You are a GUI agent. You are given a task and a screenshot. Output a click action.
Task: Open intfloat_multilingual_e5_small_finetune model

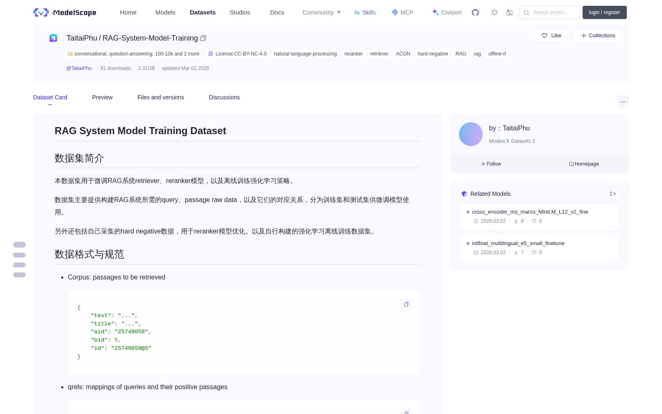pyautogui.click(x=540, y=248)
